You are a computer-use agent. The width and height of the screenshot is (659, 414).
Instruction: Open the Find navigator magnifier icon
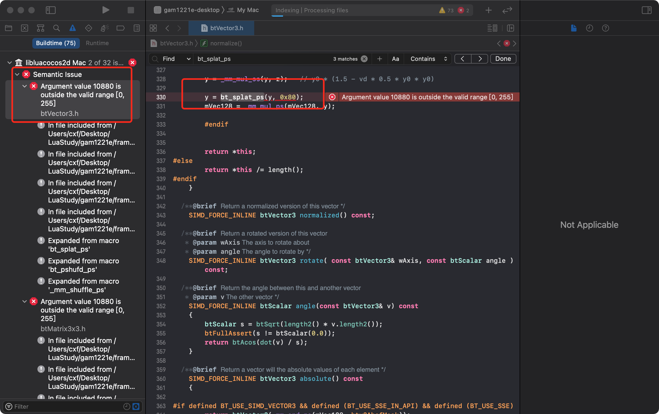[56, 28]
